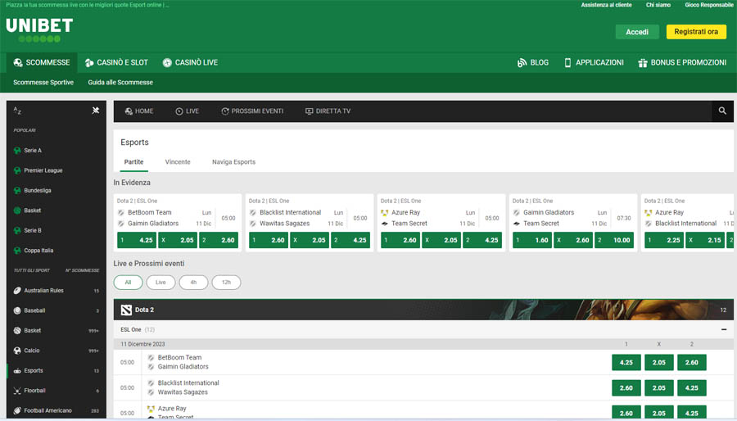The width and height of the screenshot is (737, 421).
Task: Open Guida alle Scommesse link
Action: coord(120,82)
